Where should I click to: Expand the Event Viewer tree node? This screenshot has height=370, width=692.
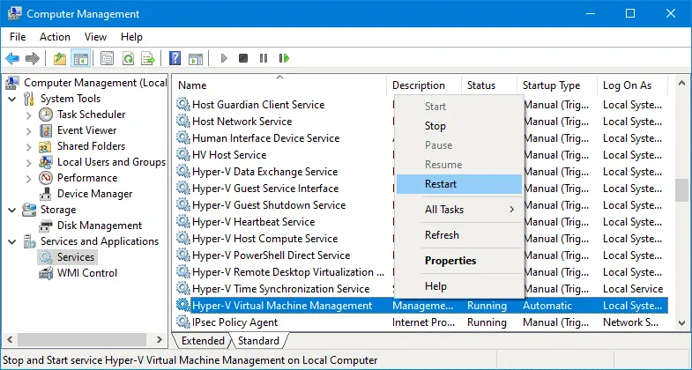click(28, 130)
